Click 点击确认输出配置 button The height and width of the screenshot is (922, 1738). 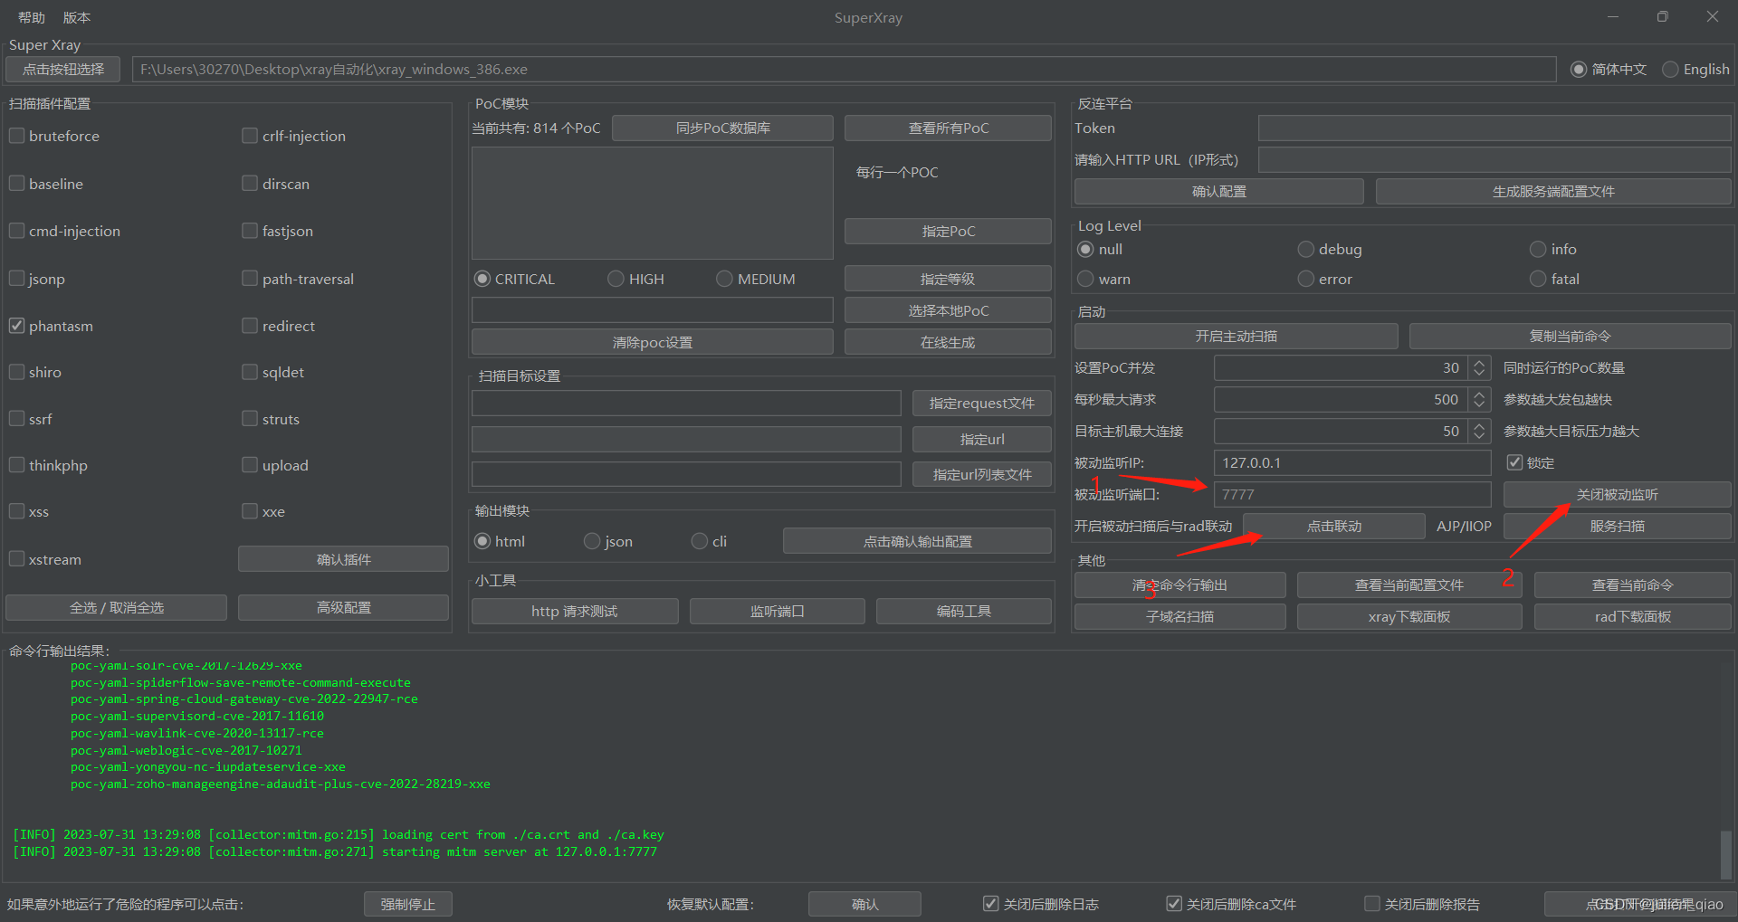[x=917, y=541]
